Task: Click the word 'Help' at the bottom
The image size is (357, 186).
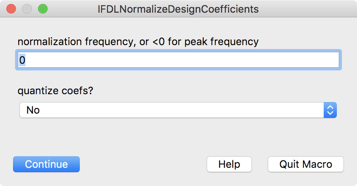Action: 229,164
